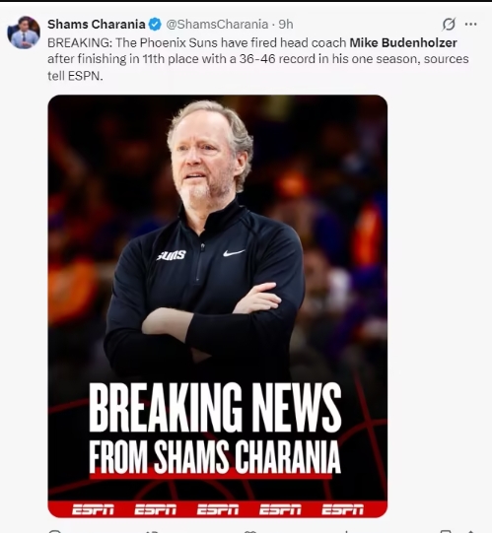Viewport: 492px width, 533px height.
Task: Open the tweet text starting with BREAKING
Action: [x=258, y=59]
